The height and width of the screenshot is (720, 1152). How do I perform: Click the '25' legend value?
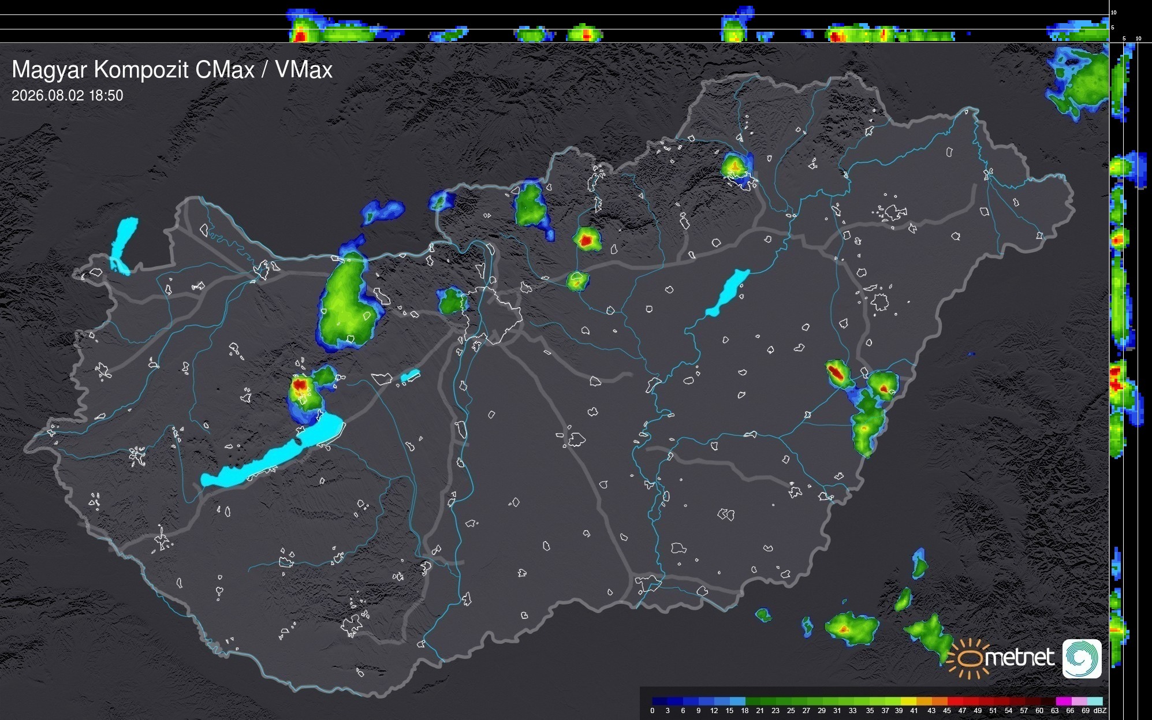point(791,711)
